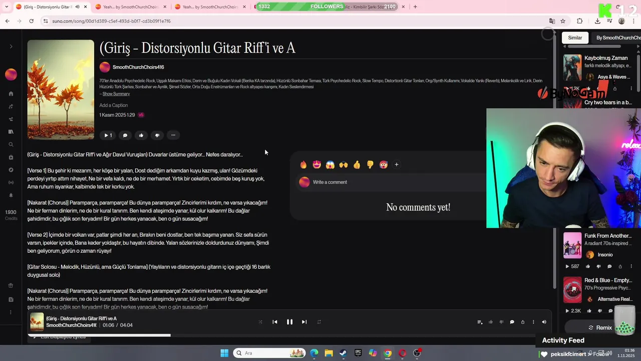Open a new browser tab
641x361 pixels.
pos(415,7)
